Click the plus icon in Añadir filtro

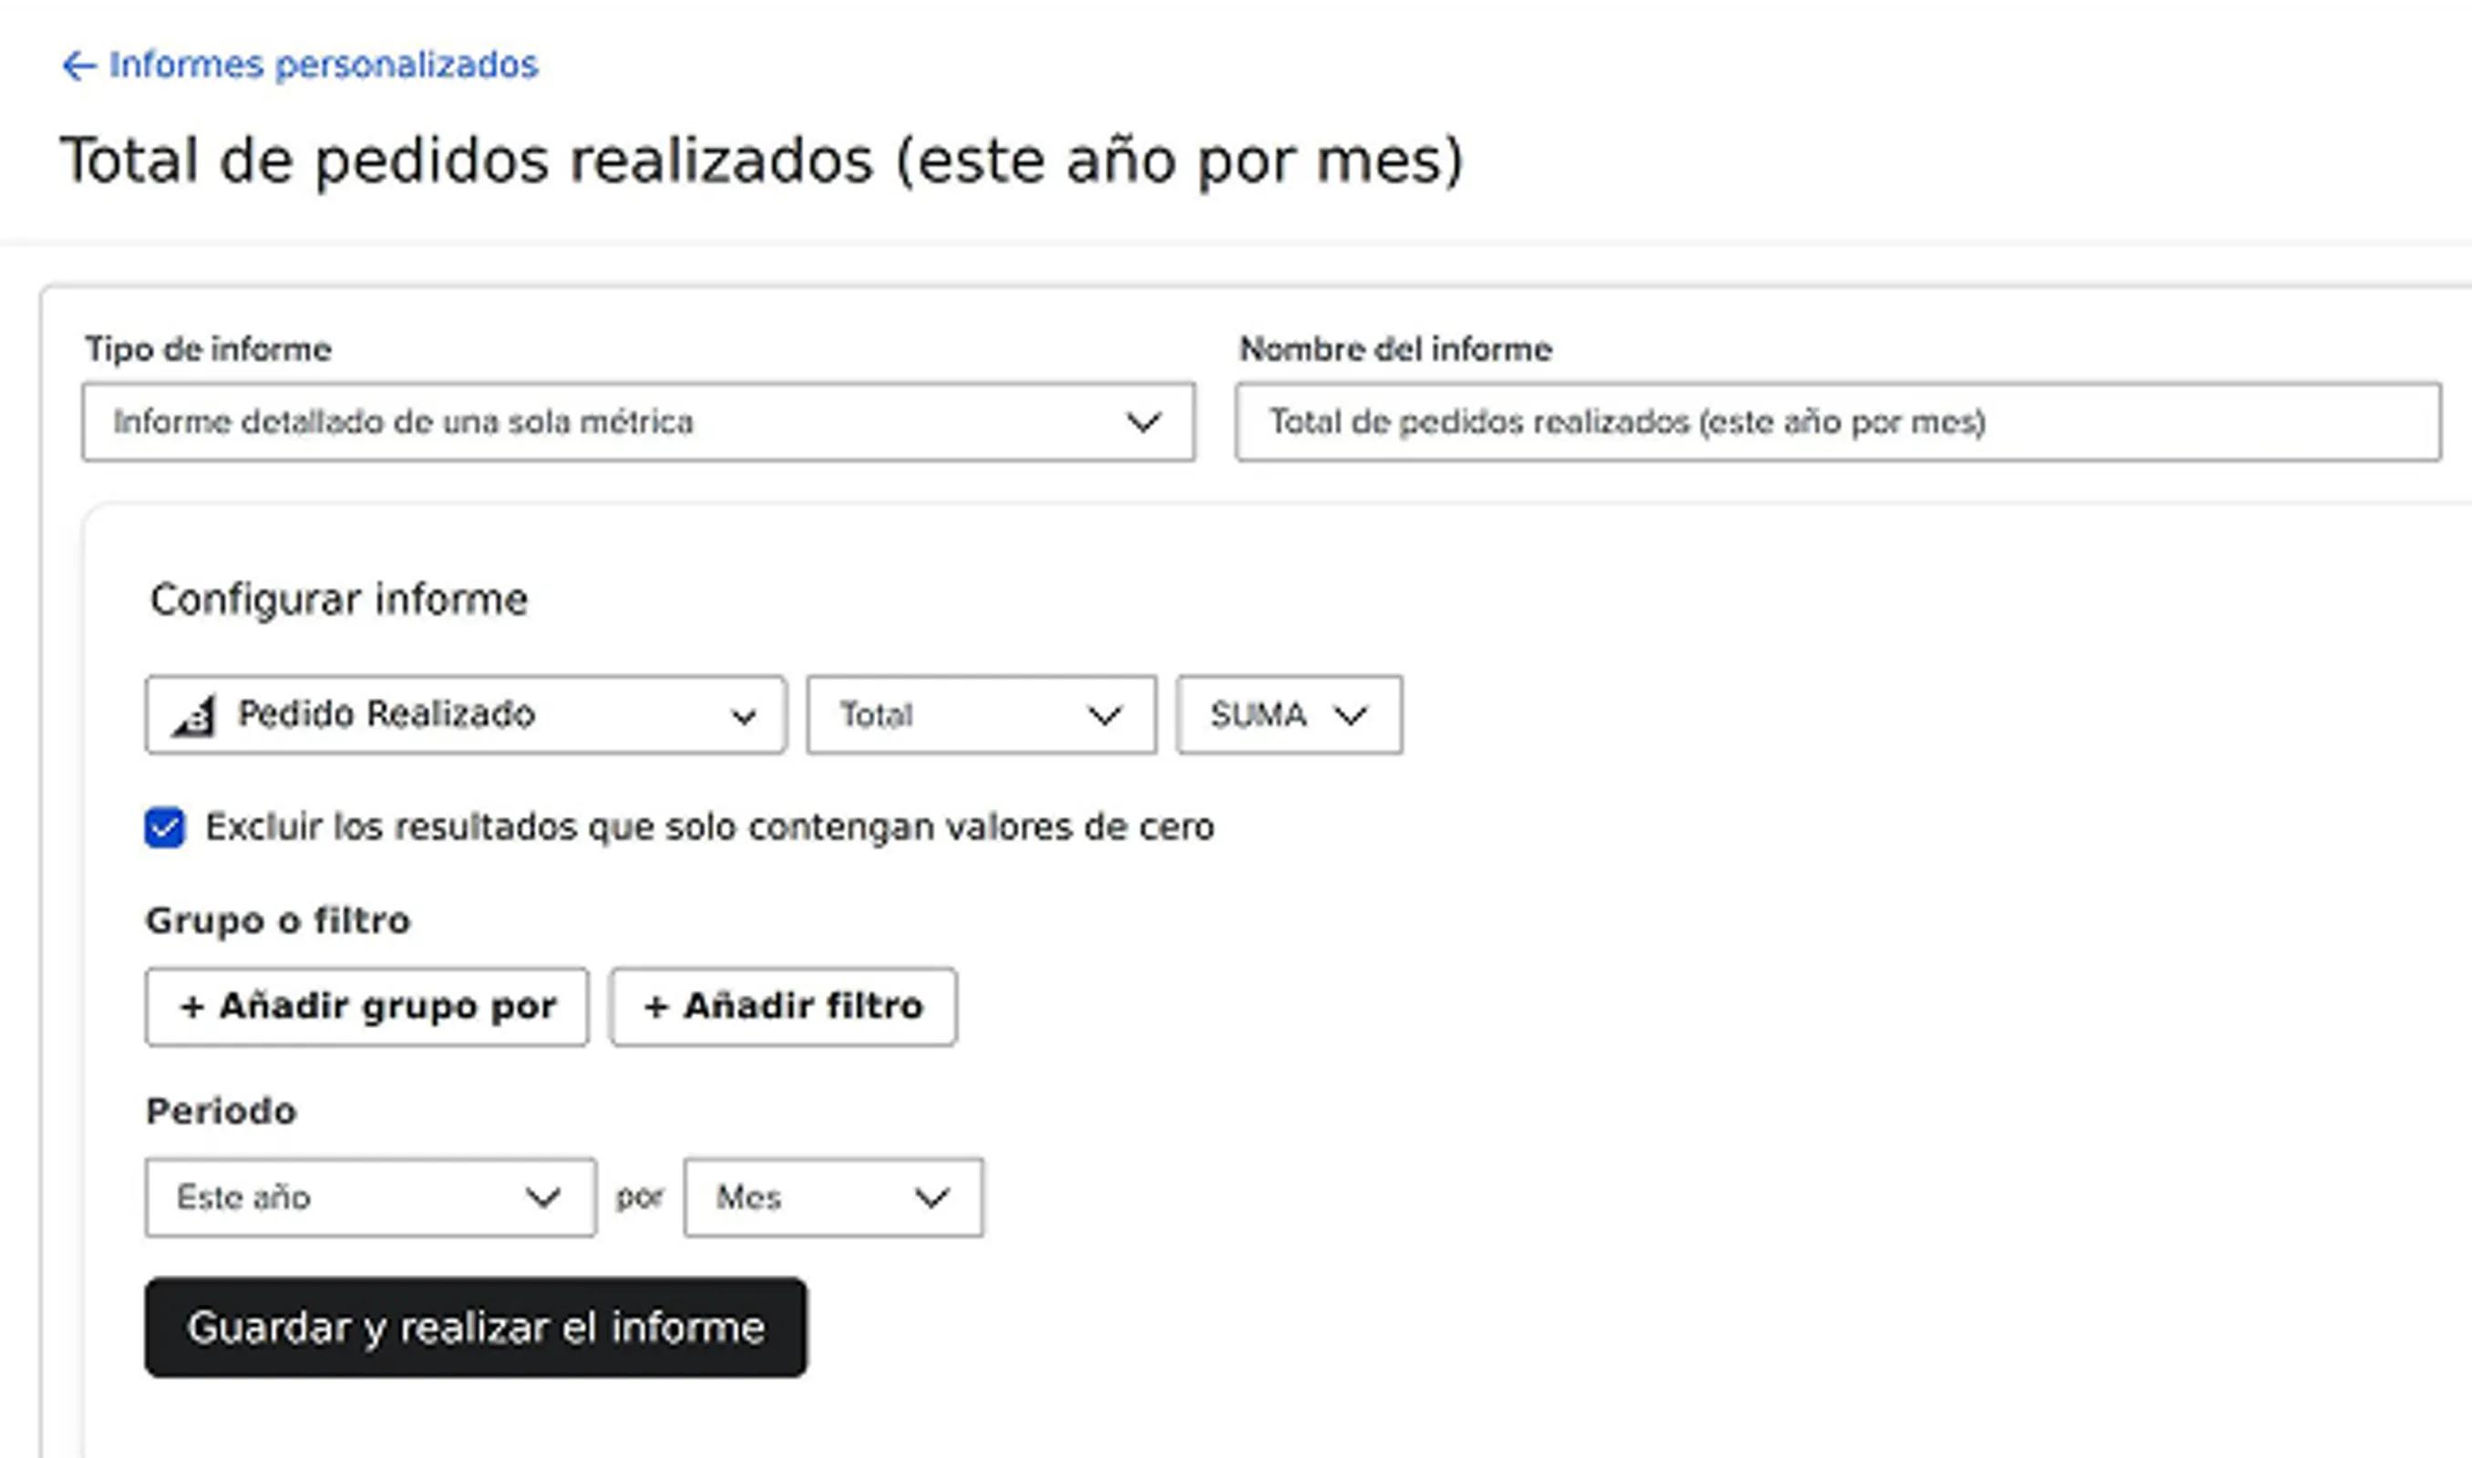655,1006
